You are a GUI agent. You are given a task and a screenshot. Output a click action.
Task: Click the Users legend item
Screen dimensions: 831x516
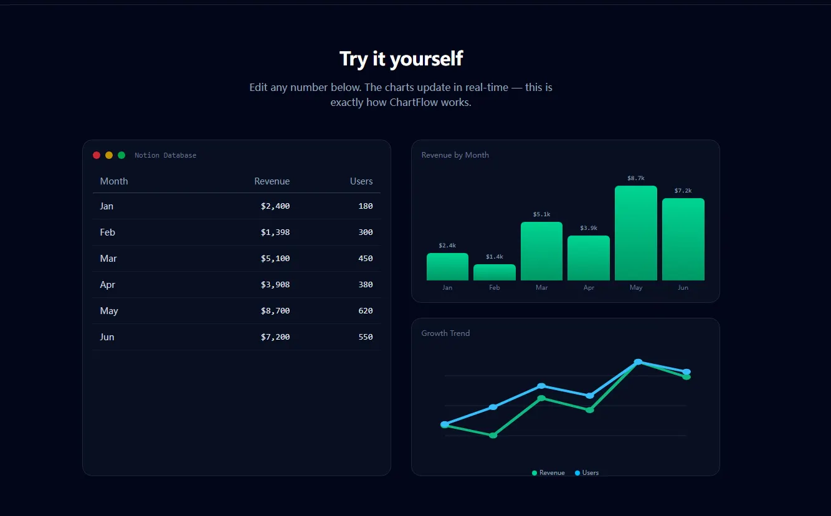pyautogui.click(x=586, y=473)
